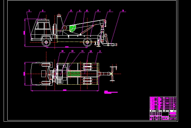
Task: Click callout number 1 above the cab
Action: coord(29,11)
